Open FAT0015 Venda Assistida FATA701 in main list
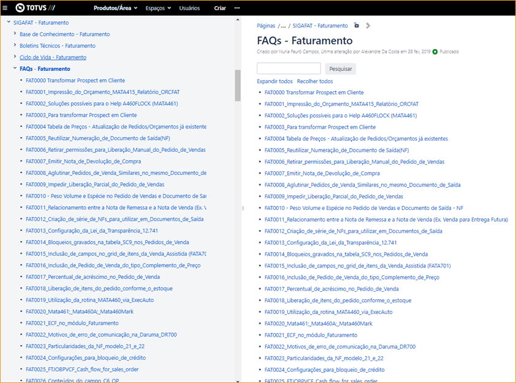The image size is (516, 383). point(358,266)
